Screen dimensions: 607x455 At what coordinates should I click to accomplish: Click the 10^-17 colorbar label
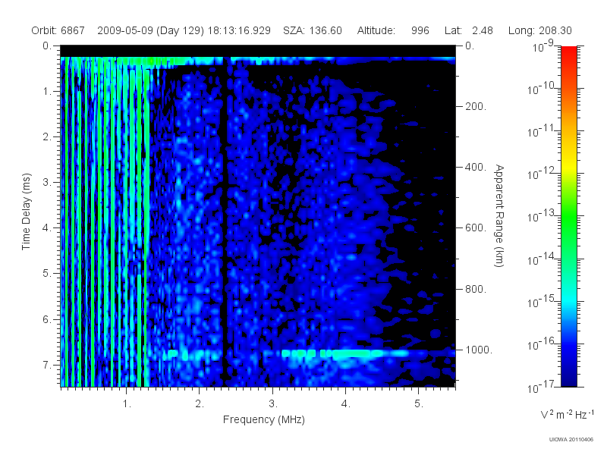pyautogui.click(x=542, y=387)
